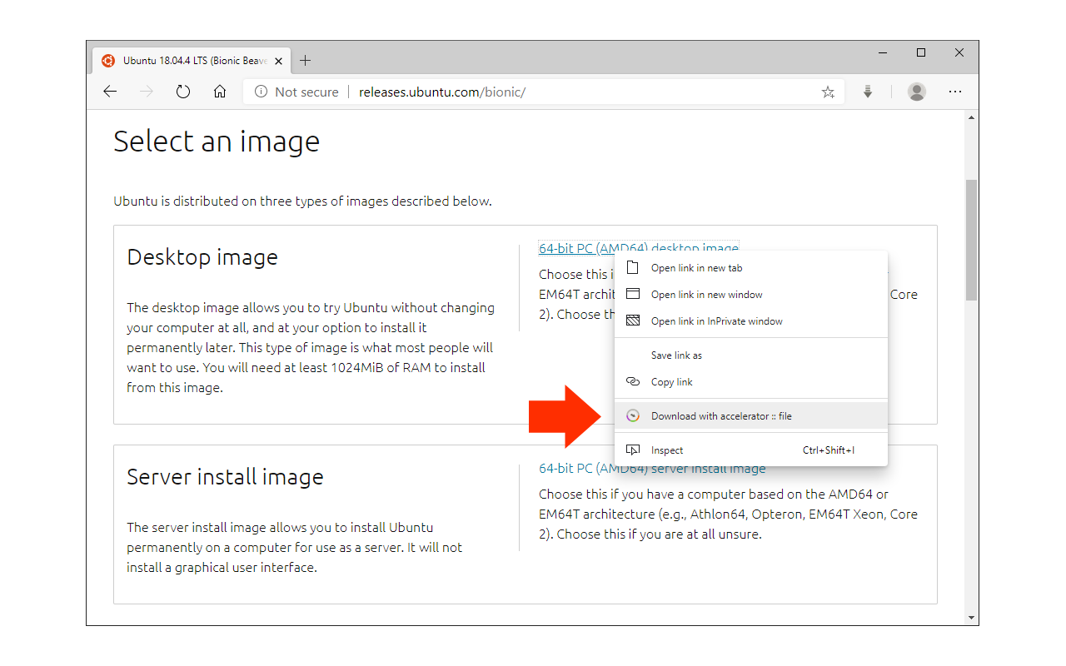Click the Not secure info icon
This screenshot has width=1066, height=666.
tap(261, 92)
